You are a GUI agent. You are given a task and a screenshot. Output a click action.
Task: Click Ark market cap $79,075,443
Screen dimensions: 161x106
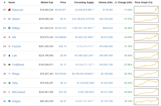[47, 37]
